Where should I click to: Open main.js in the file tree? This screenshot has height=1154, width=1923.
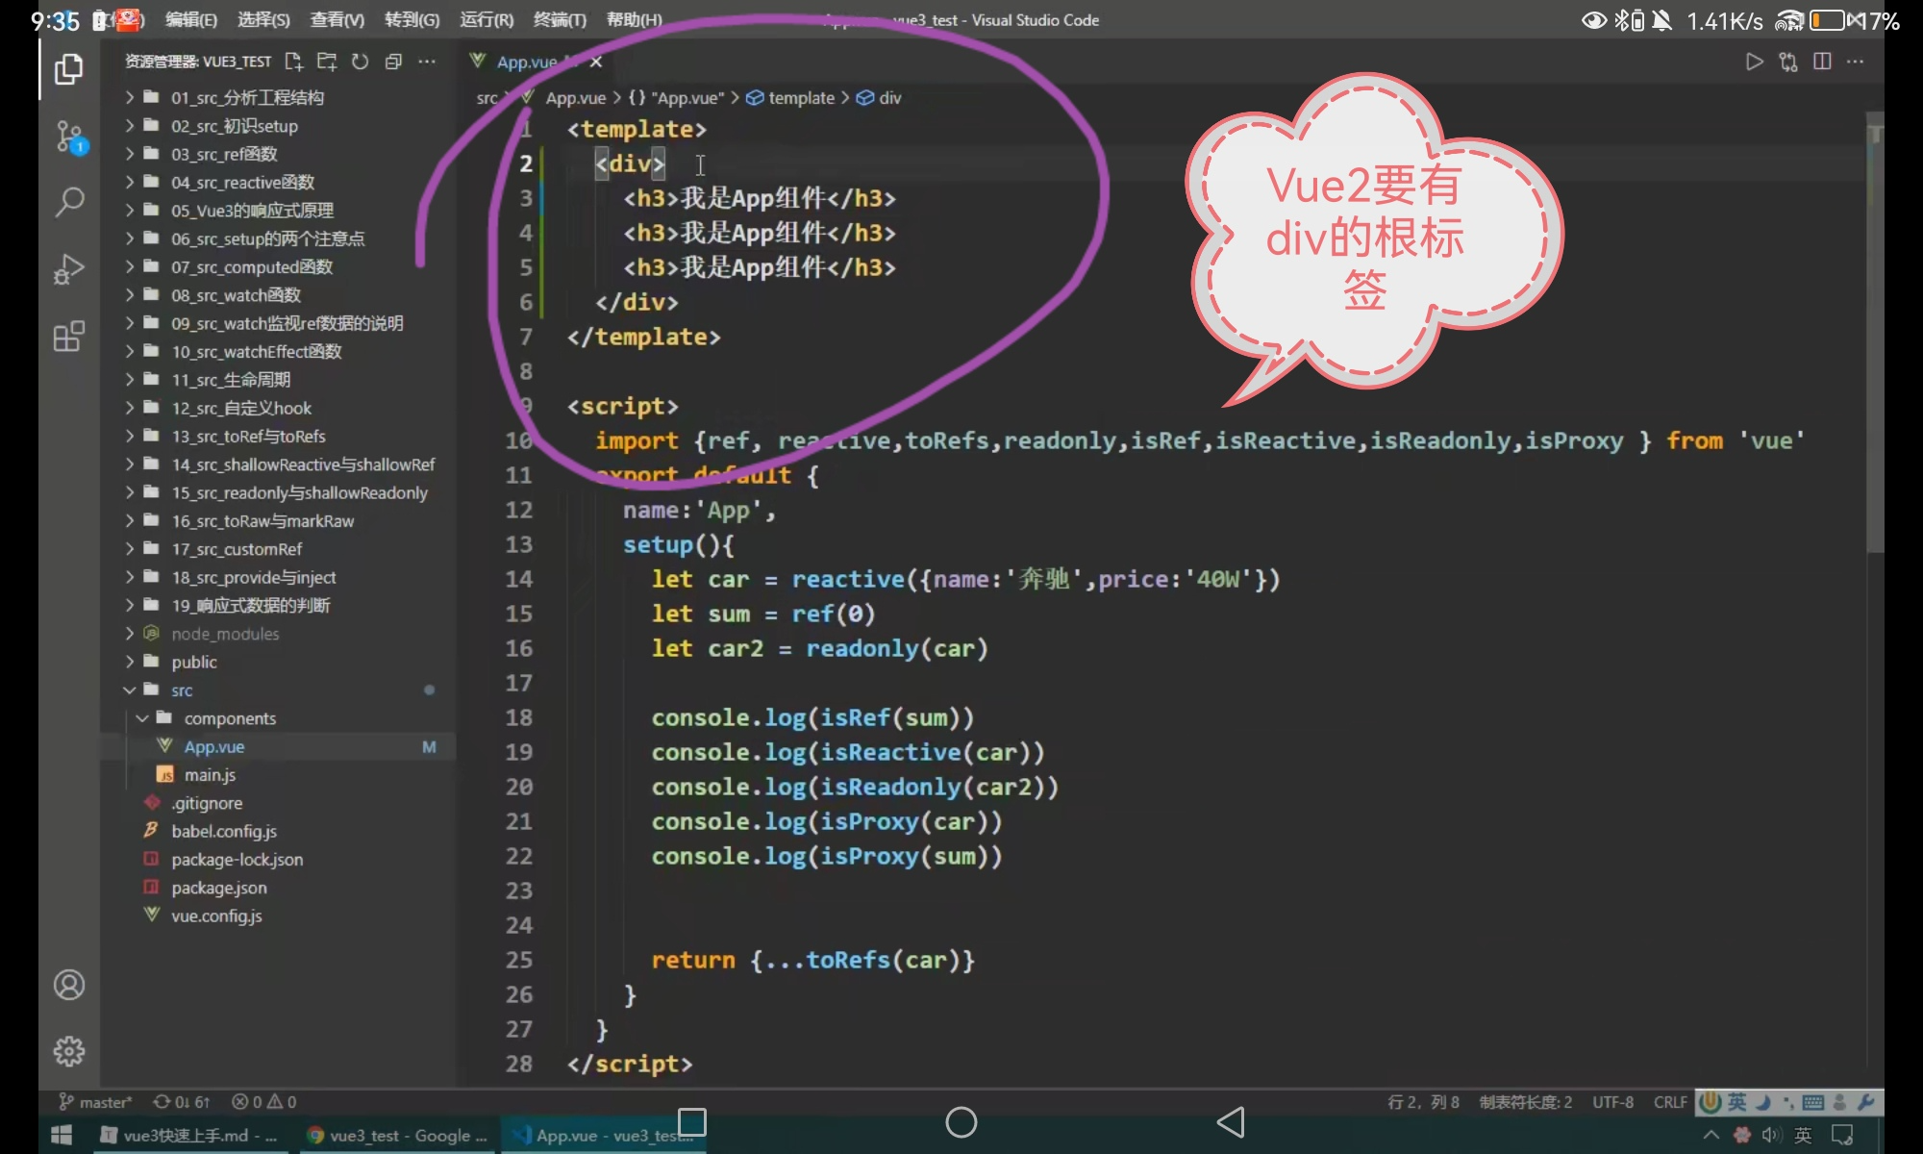tap(210, 775)
